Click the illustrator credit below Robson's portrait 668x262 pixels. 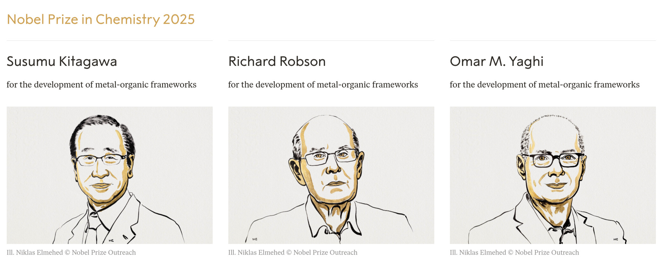point(293,252)
